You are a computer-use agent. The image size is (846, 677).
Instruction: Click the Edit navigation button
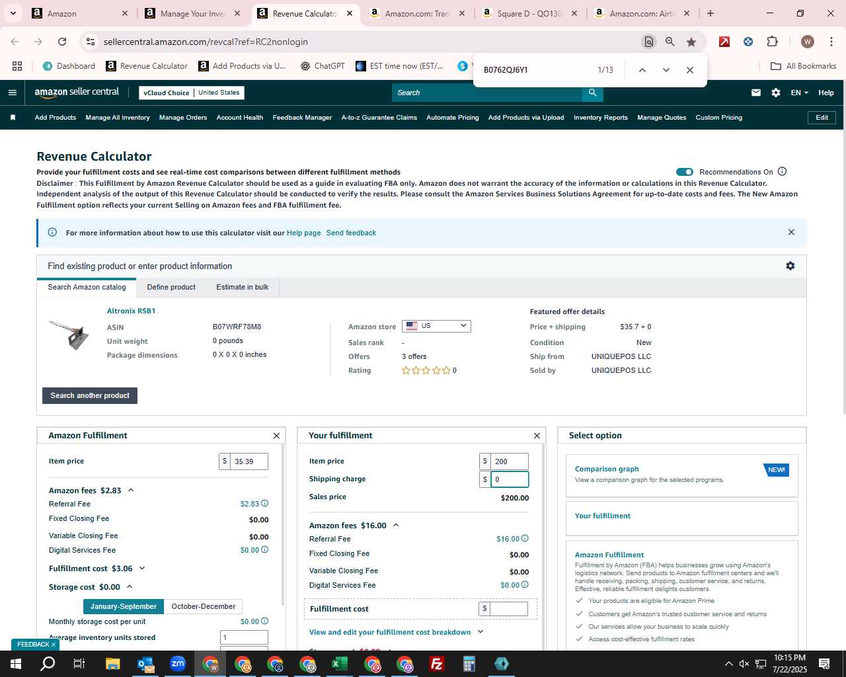822,118
